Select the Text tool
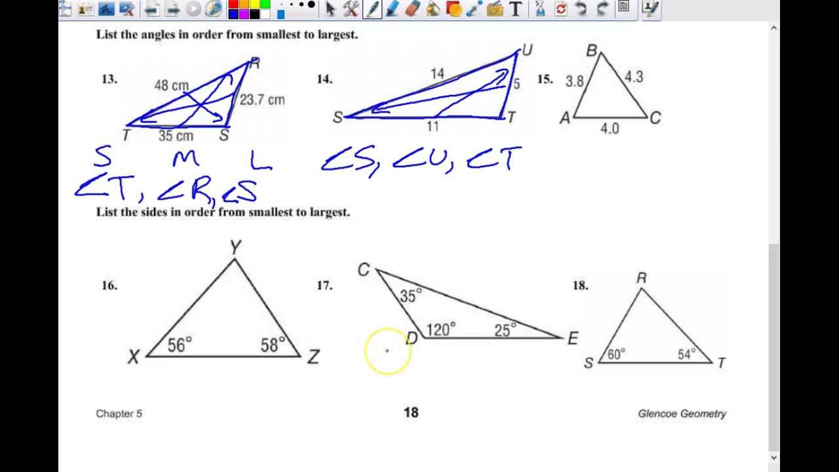 click(x=515, y=9)
